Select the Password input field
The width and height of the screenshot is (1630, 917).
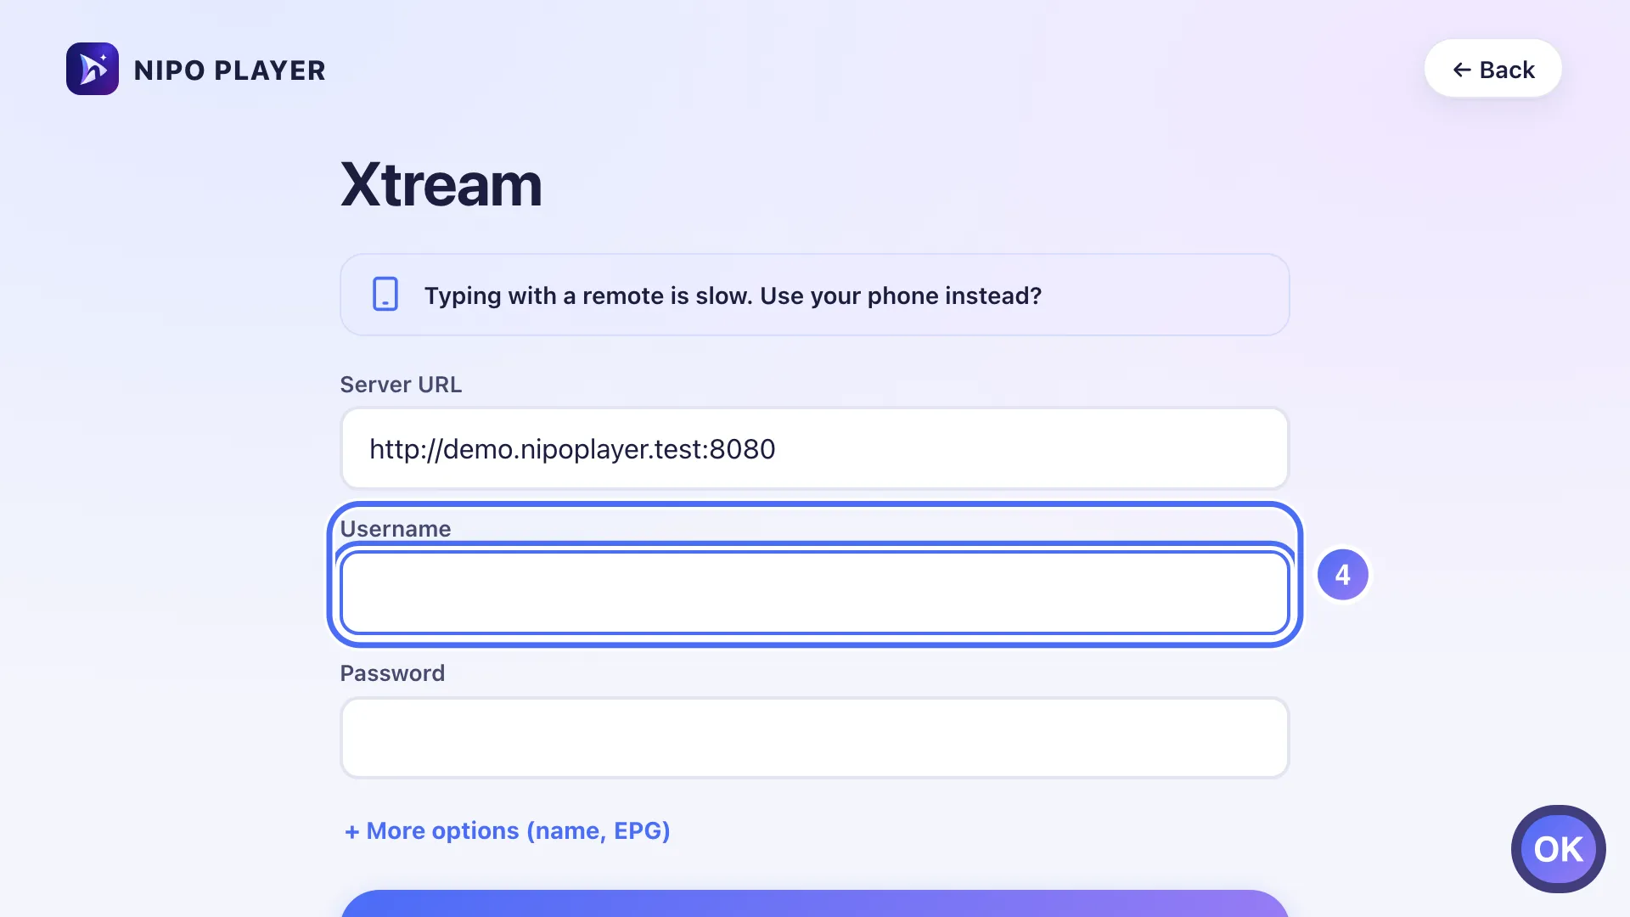point(814,737)
